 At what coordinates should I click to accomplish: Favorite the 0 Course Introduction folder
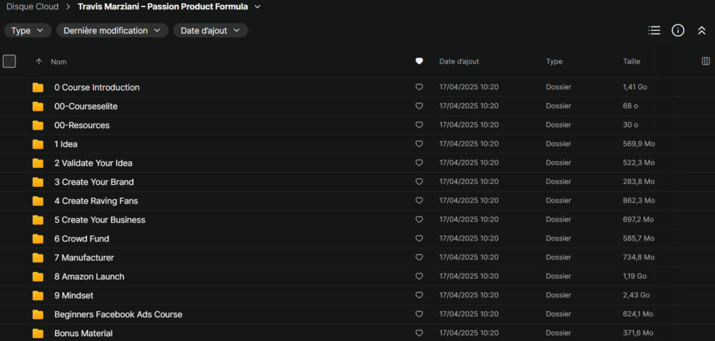coord(419,88)
